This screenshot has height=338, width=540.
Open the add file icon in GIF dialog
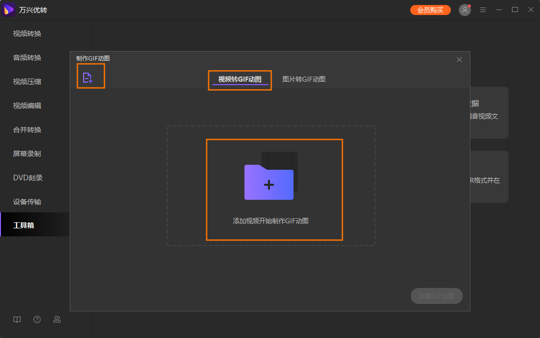tap(91, 75)
